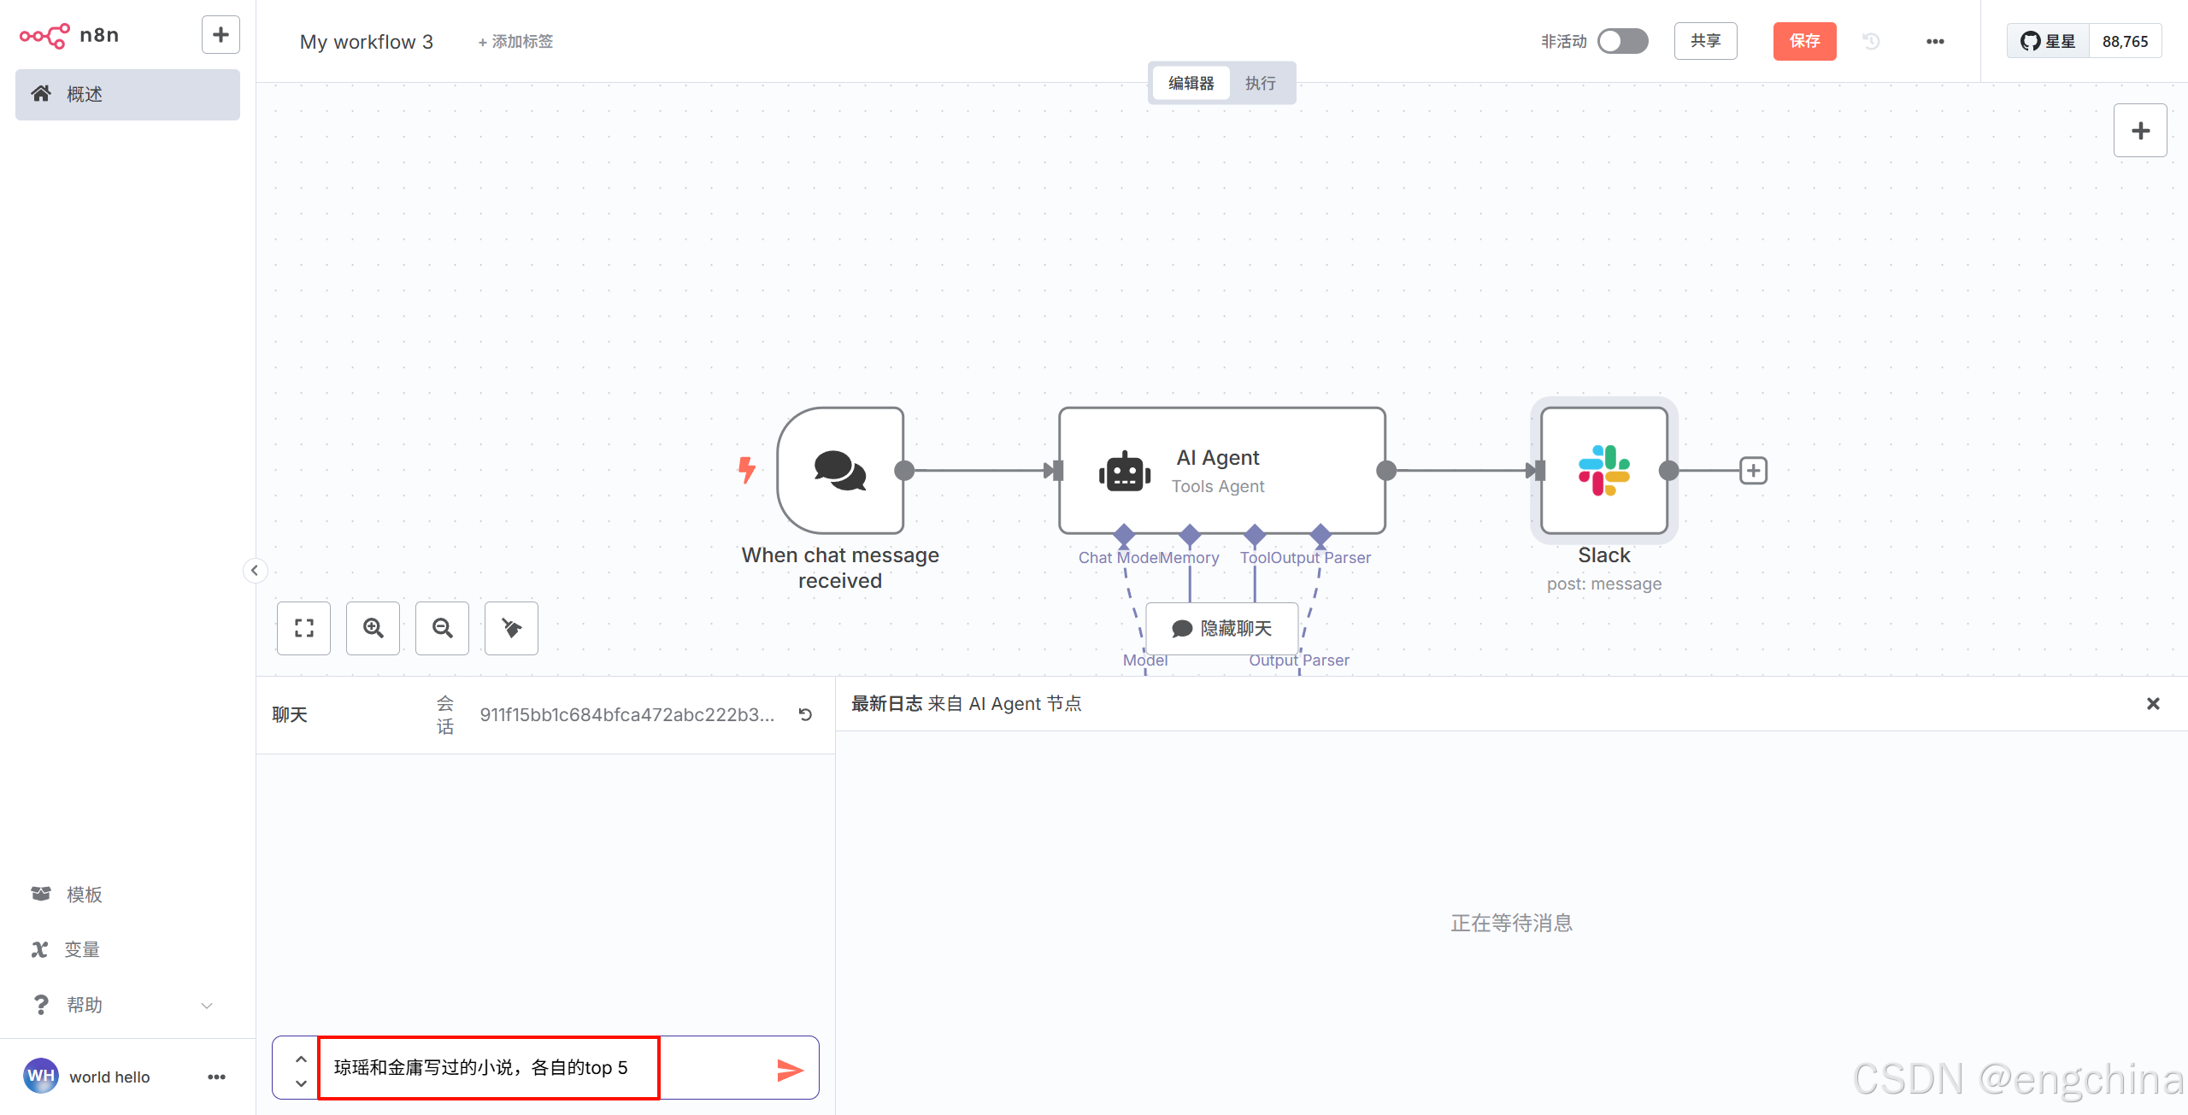Image resolution: width=2188 pixels, height=1115 pixels.
Task: Toggle the workflow active switch
Action: [1622, 41]
